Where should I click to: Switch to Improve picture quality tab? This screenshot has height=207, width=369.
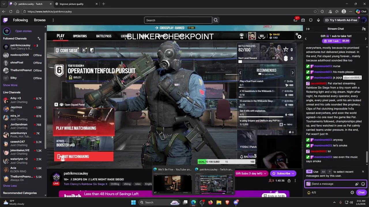tap(77, 4)
